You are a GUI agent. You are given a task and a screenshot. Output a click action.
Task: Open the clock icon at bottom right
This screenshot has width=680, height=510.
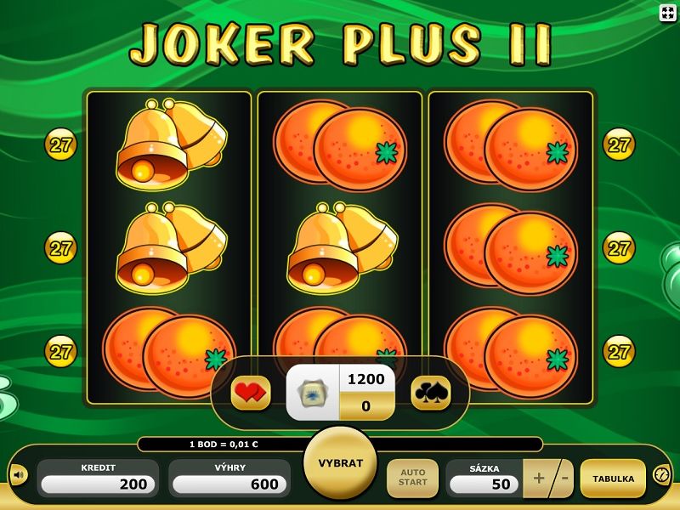tap(661, 475)
